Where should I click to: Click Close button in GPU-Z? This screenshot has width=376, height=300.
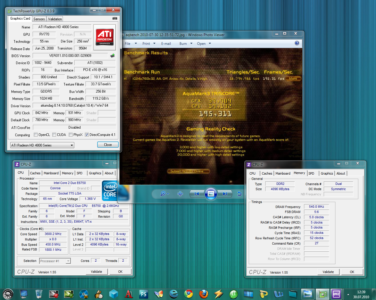tap(108, 145)
